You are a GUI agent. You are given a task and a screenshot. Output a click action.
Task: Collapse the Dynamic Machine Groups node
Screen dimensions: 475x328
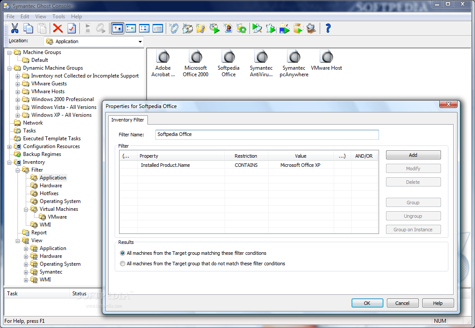click(10, 68)
